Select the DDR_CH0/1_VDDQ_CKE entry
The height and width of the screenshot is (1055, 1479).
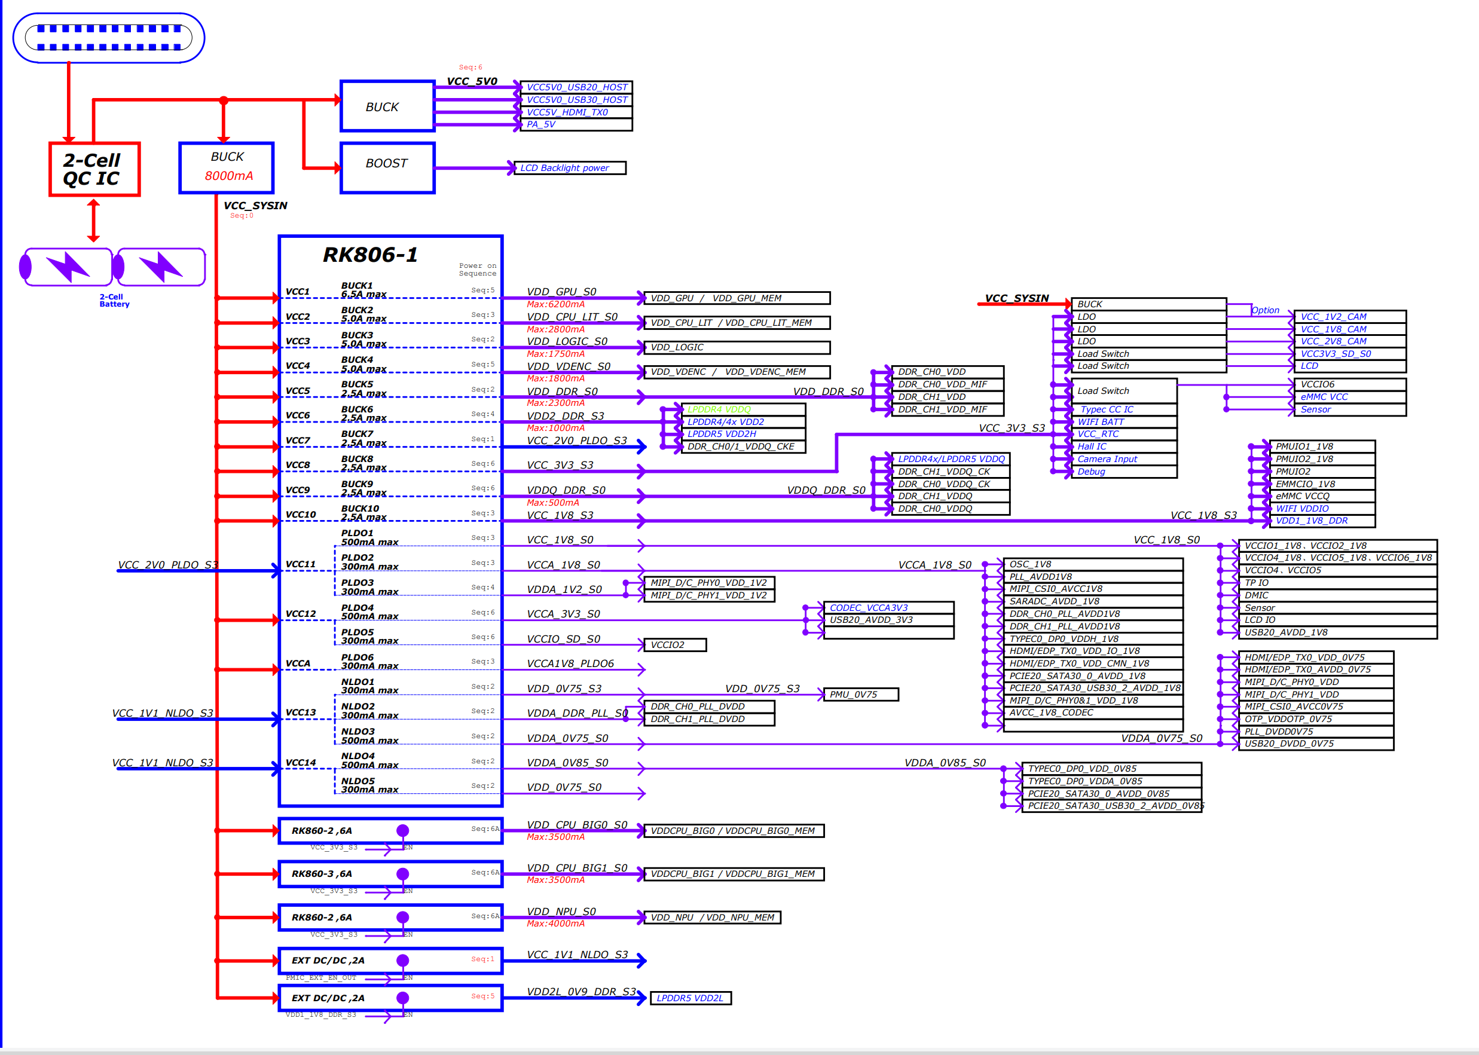(x=744, y=447)
